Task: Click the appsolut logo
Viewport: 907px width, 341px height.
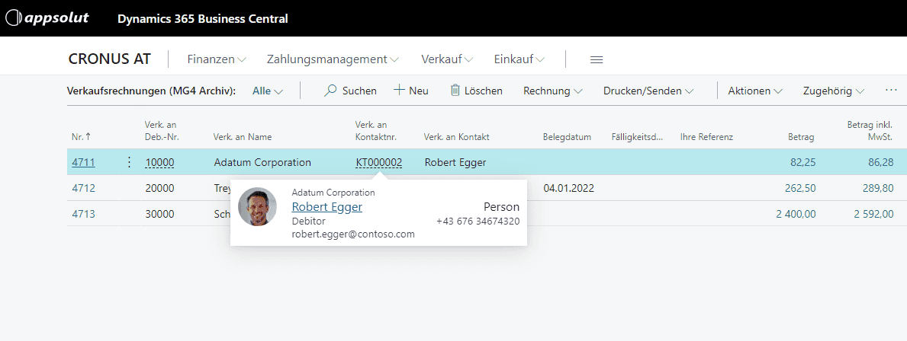Action: point(47,18)
